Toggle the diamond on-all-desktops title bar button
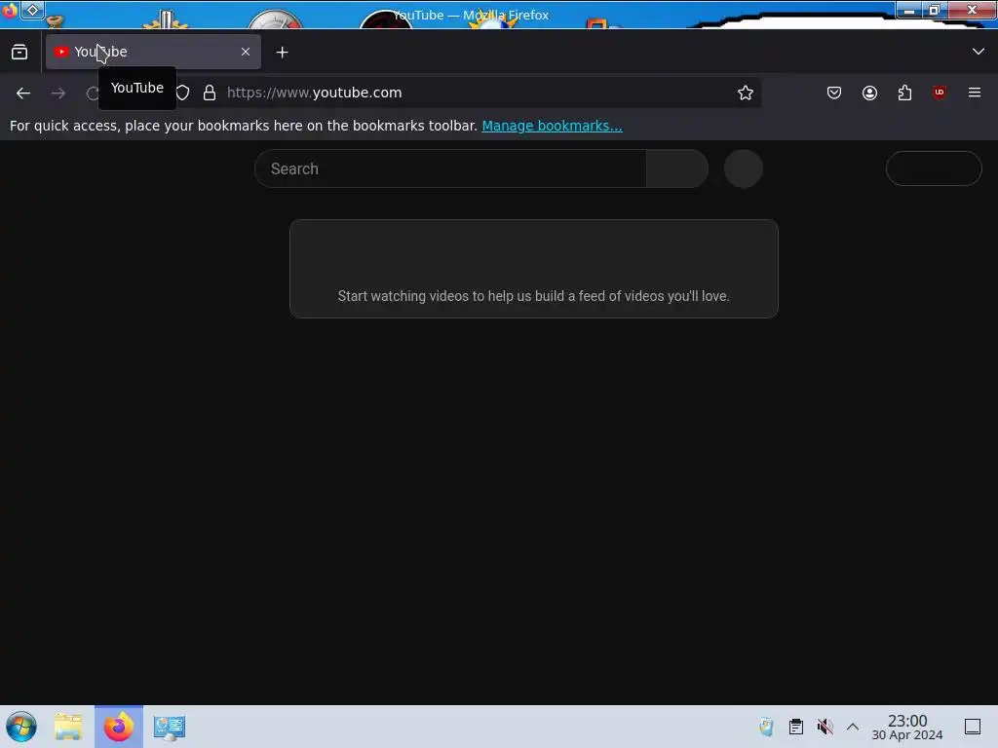 pyautogui.click(x=32, y=10)
